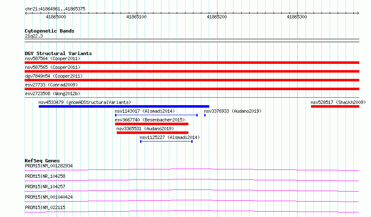Click the RefSeq Genes track title
This screenshot has height=217, width=371.
coord(42,161)
